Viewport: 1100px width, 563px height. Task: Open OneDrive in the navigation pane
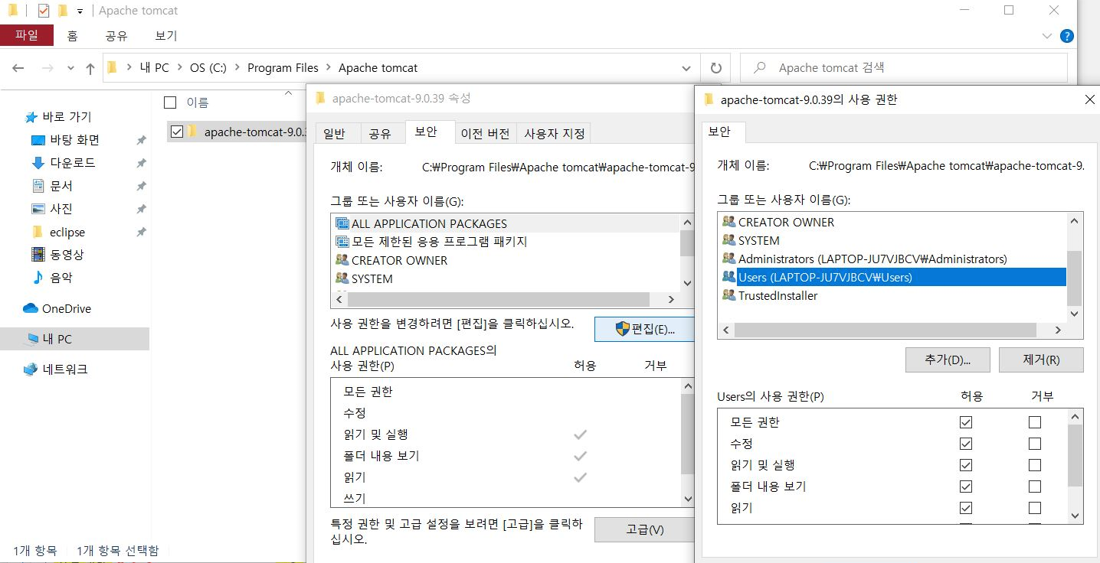click(x=67, y=309)
